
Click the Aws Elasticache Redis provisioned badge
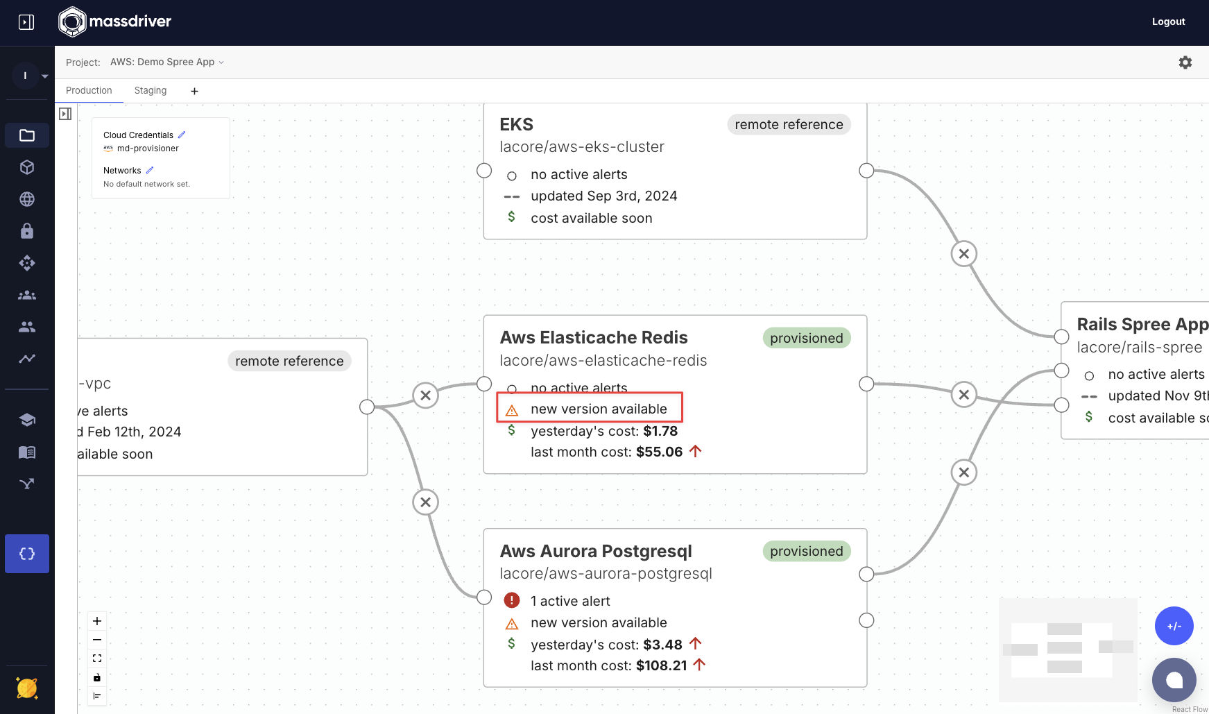(x=807, y=338)
